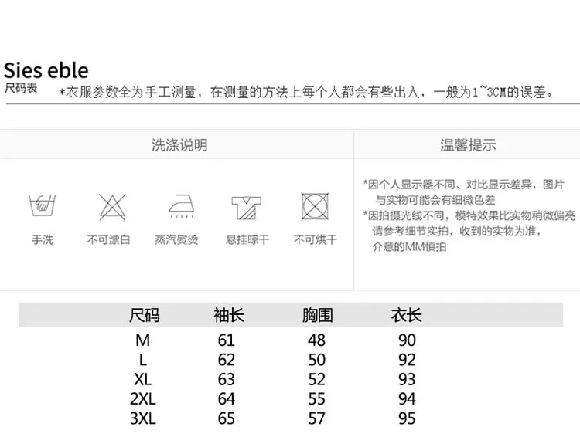
Task: Click bust value 48
Action: click(316, 340)
